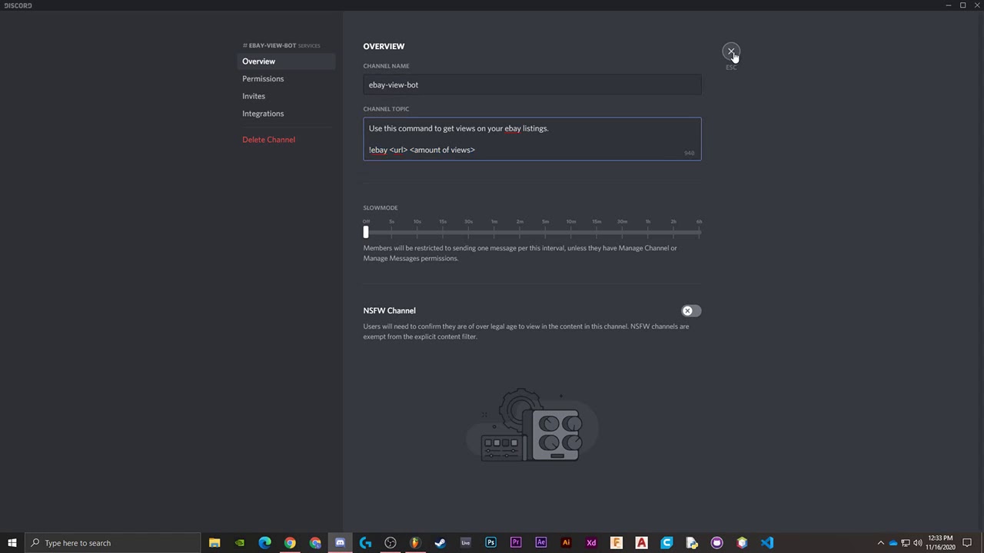
Task: Click Delete Channel in the sidebar
Action: (286, 140)
